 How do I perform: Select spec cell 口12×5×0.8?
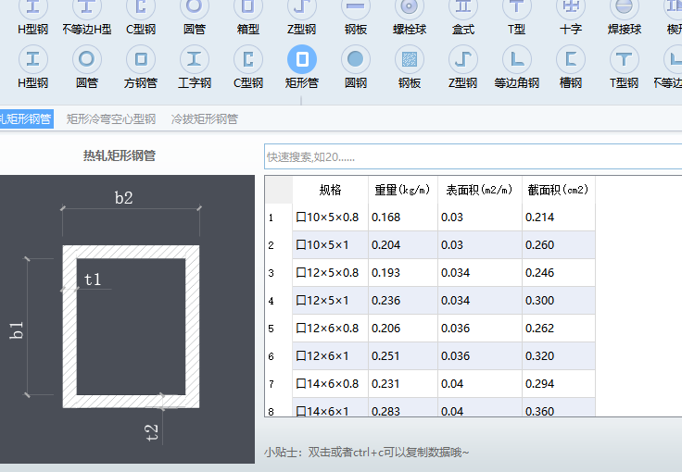(330, 273)
